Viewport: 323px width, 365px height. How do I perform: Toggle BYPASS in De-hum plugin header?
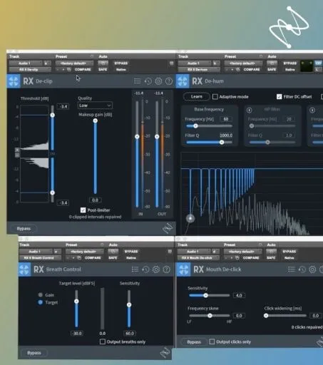pyautogui.click(x=290, y=63)
